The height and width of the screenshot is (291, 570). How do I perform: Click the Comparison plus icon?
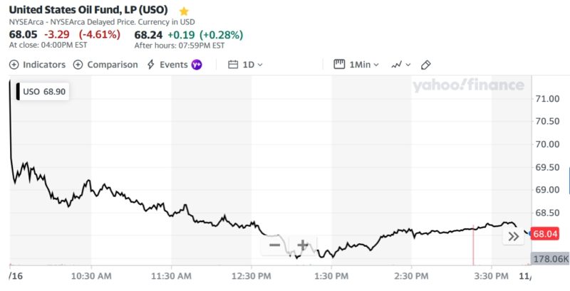(x=81, y=65)
